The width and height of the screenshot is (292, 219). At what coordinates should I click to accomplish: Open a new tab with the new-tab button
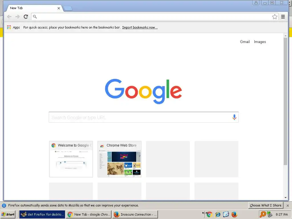tap(68, 8)
